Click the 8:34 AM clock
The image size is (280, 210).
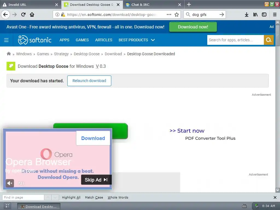tap(269, 206)
